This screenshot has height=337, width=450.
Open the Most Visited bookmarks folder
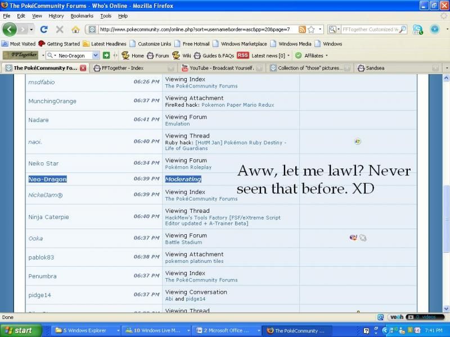[19, 44]
